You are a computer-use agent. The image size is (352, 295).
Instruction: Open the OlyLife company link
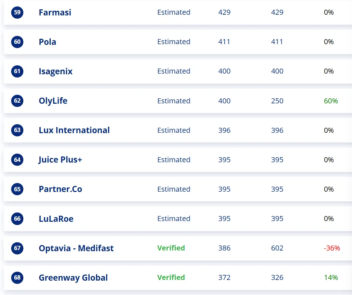[x=53, y=101]
